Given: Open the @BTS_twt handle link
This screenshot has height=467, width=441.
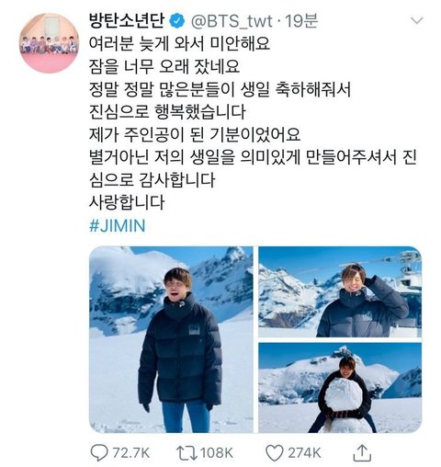Looking at the screenshot, I should (232, 21).
